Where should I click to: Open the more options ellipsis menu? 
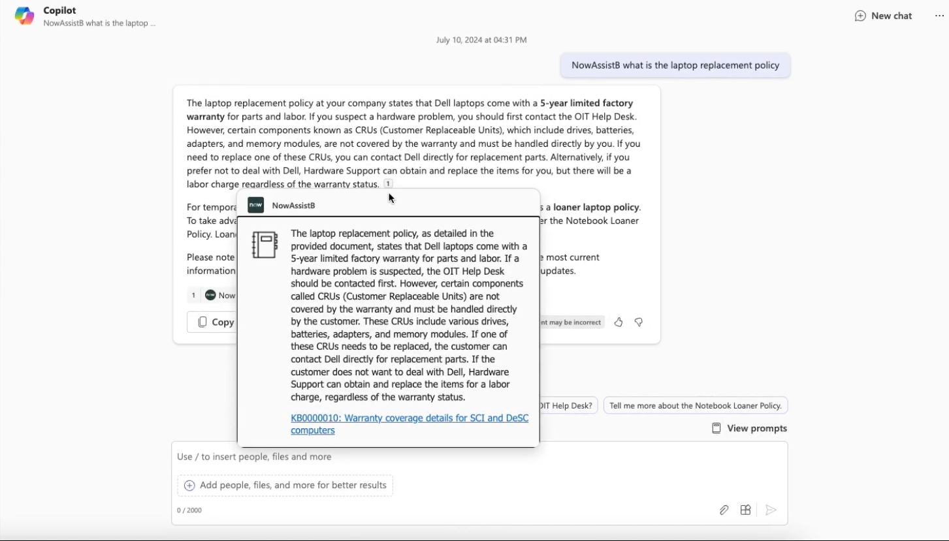pyautogui.click(x=939, y=16)
